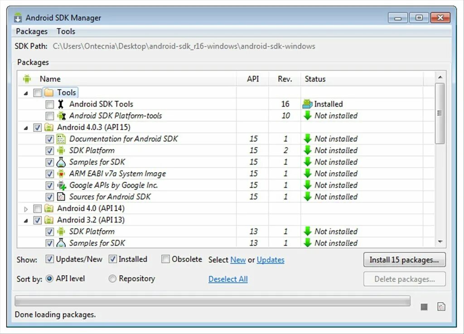Click the Documentation for Android SDK icon
Viewport: 464px width, 334px height.
pos(61,139)
